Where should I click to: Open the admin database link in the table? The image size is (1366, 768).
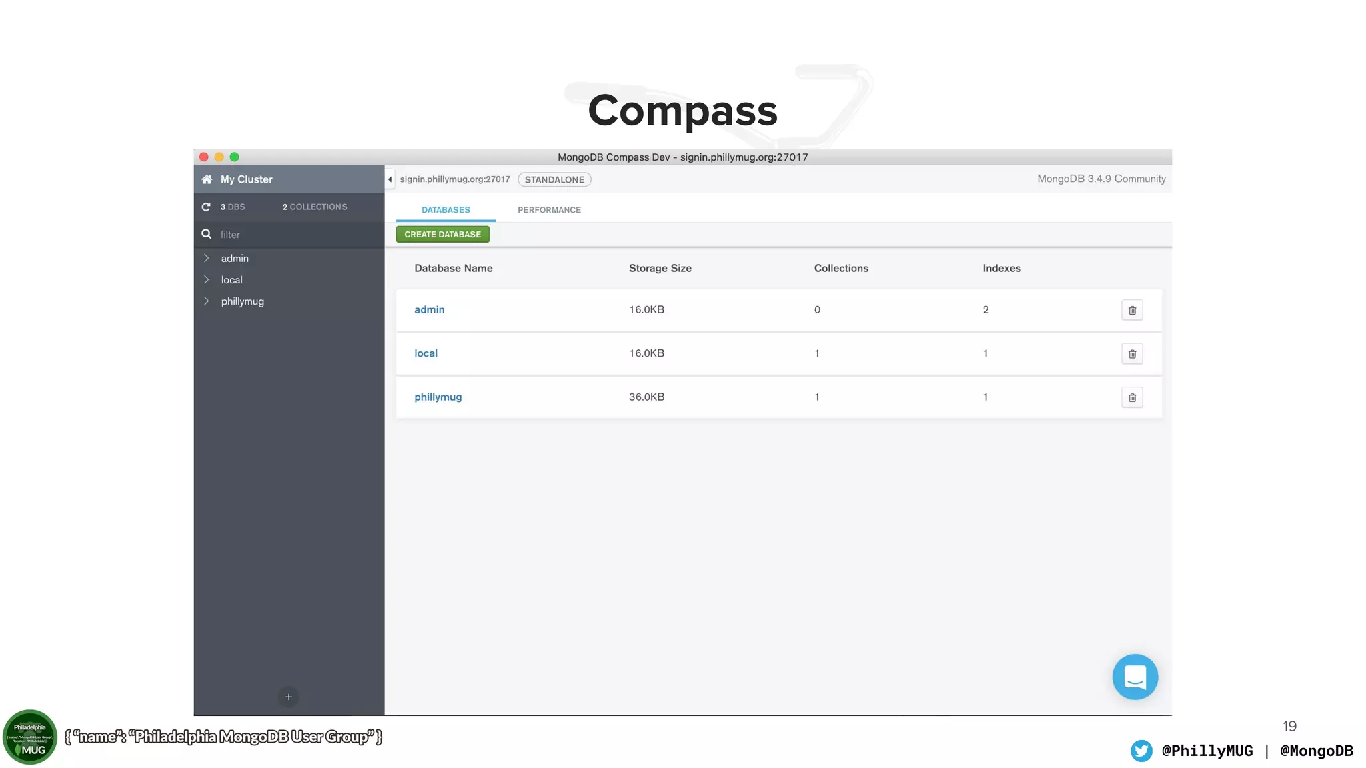tap(429, 309)
